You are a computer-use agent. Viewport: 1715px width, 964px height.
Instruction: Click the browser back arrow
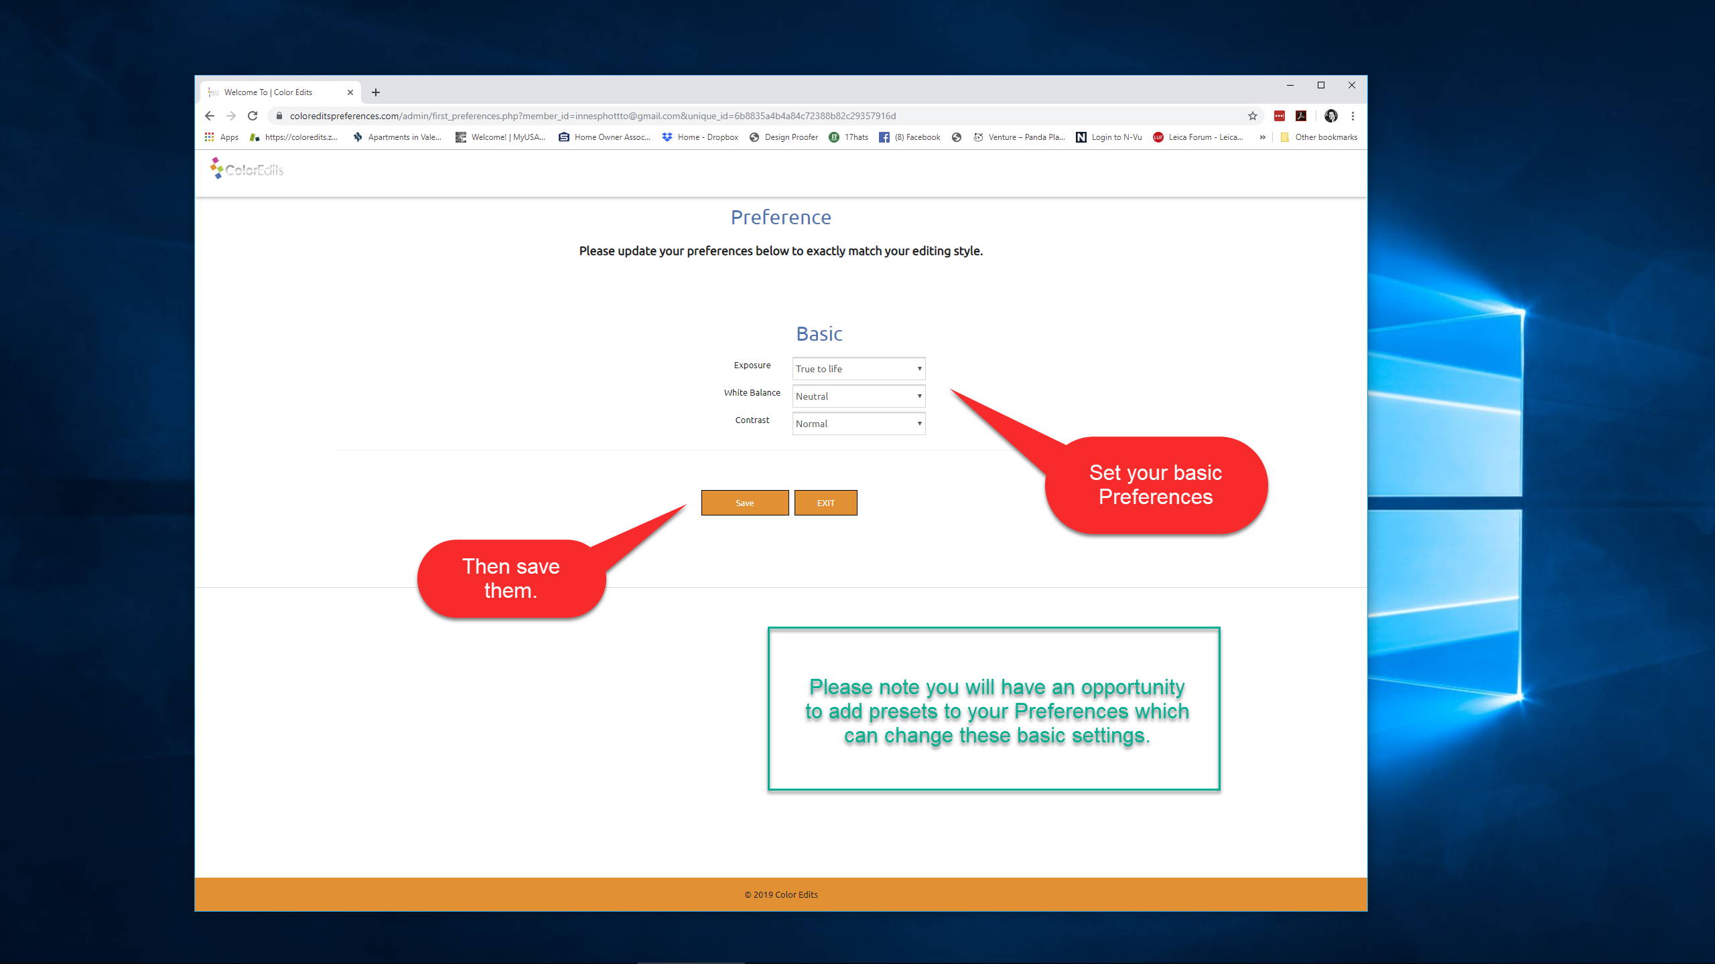coord(210,116)
